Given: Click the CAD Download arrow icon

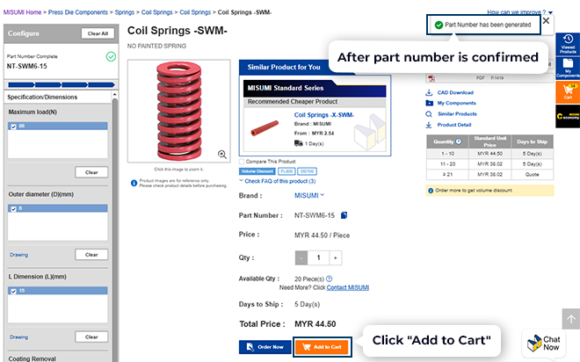Looking at the screenshot, I should point(429,92).
